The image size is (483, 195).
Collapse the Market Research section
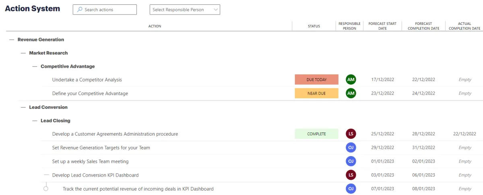[23, 53]
